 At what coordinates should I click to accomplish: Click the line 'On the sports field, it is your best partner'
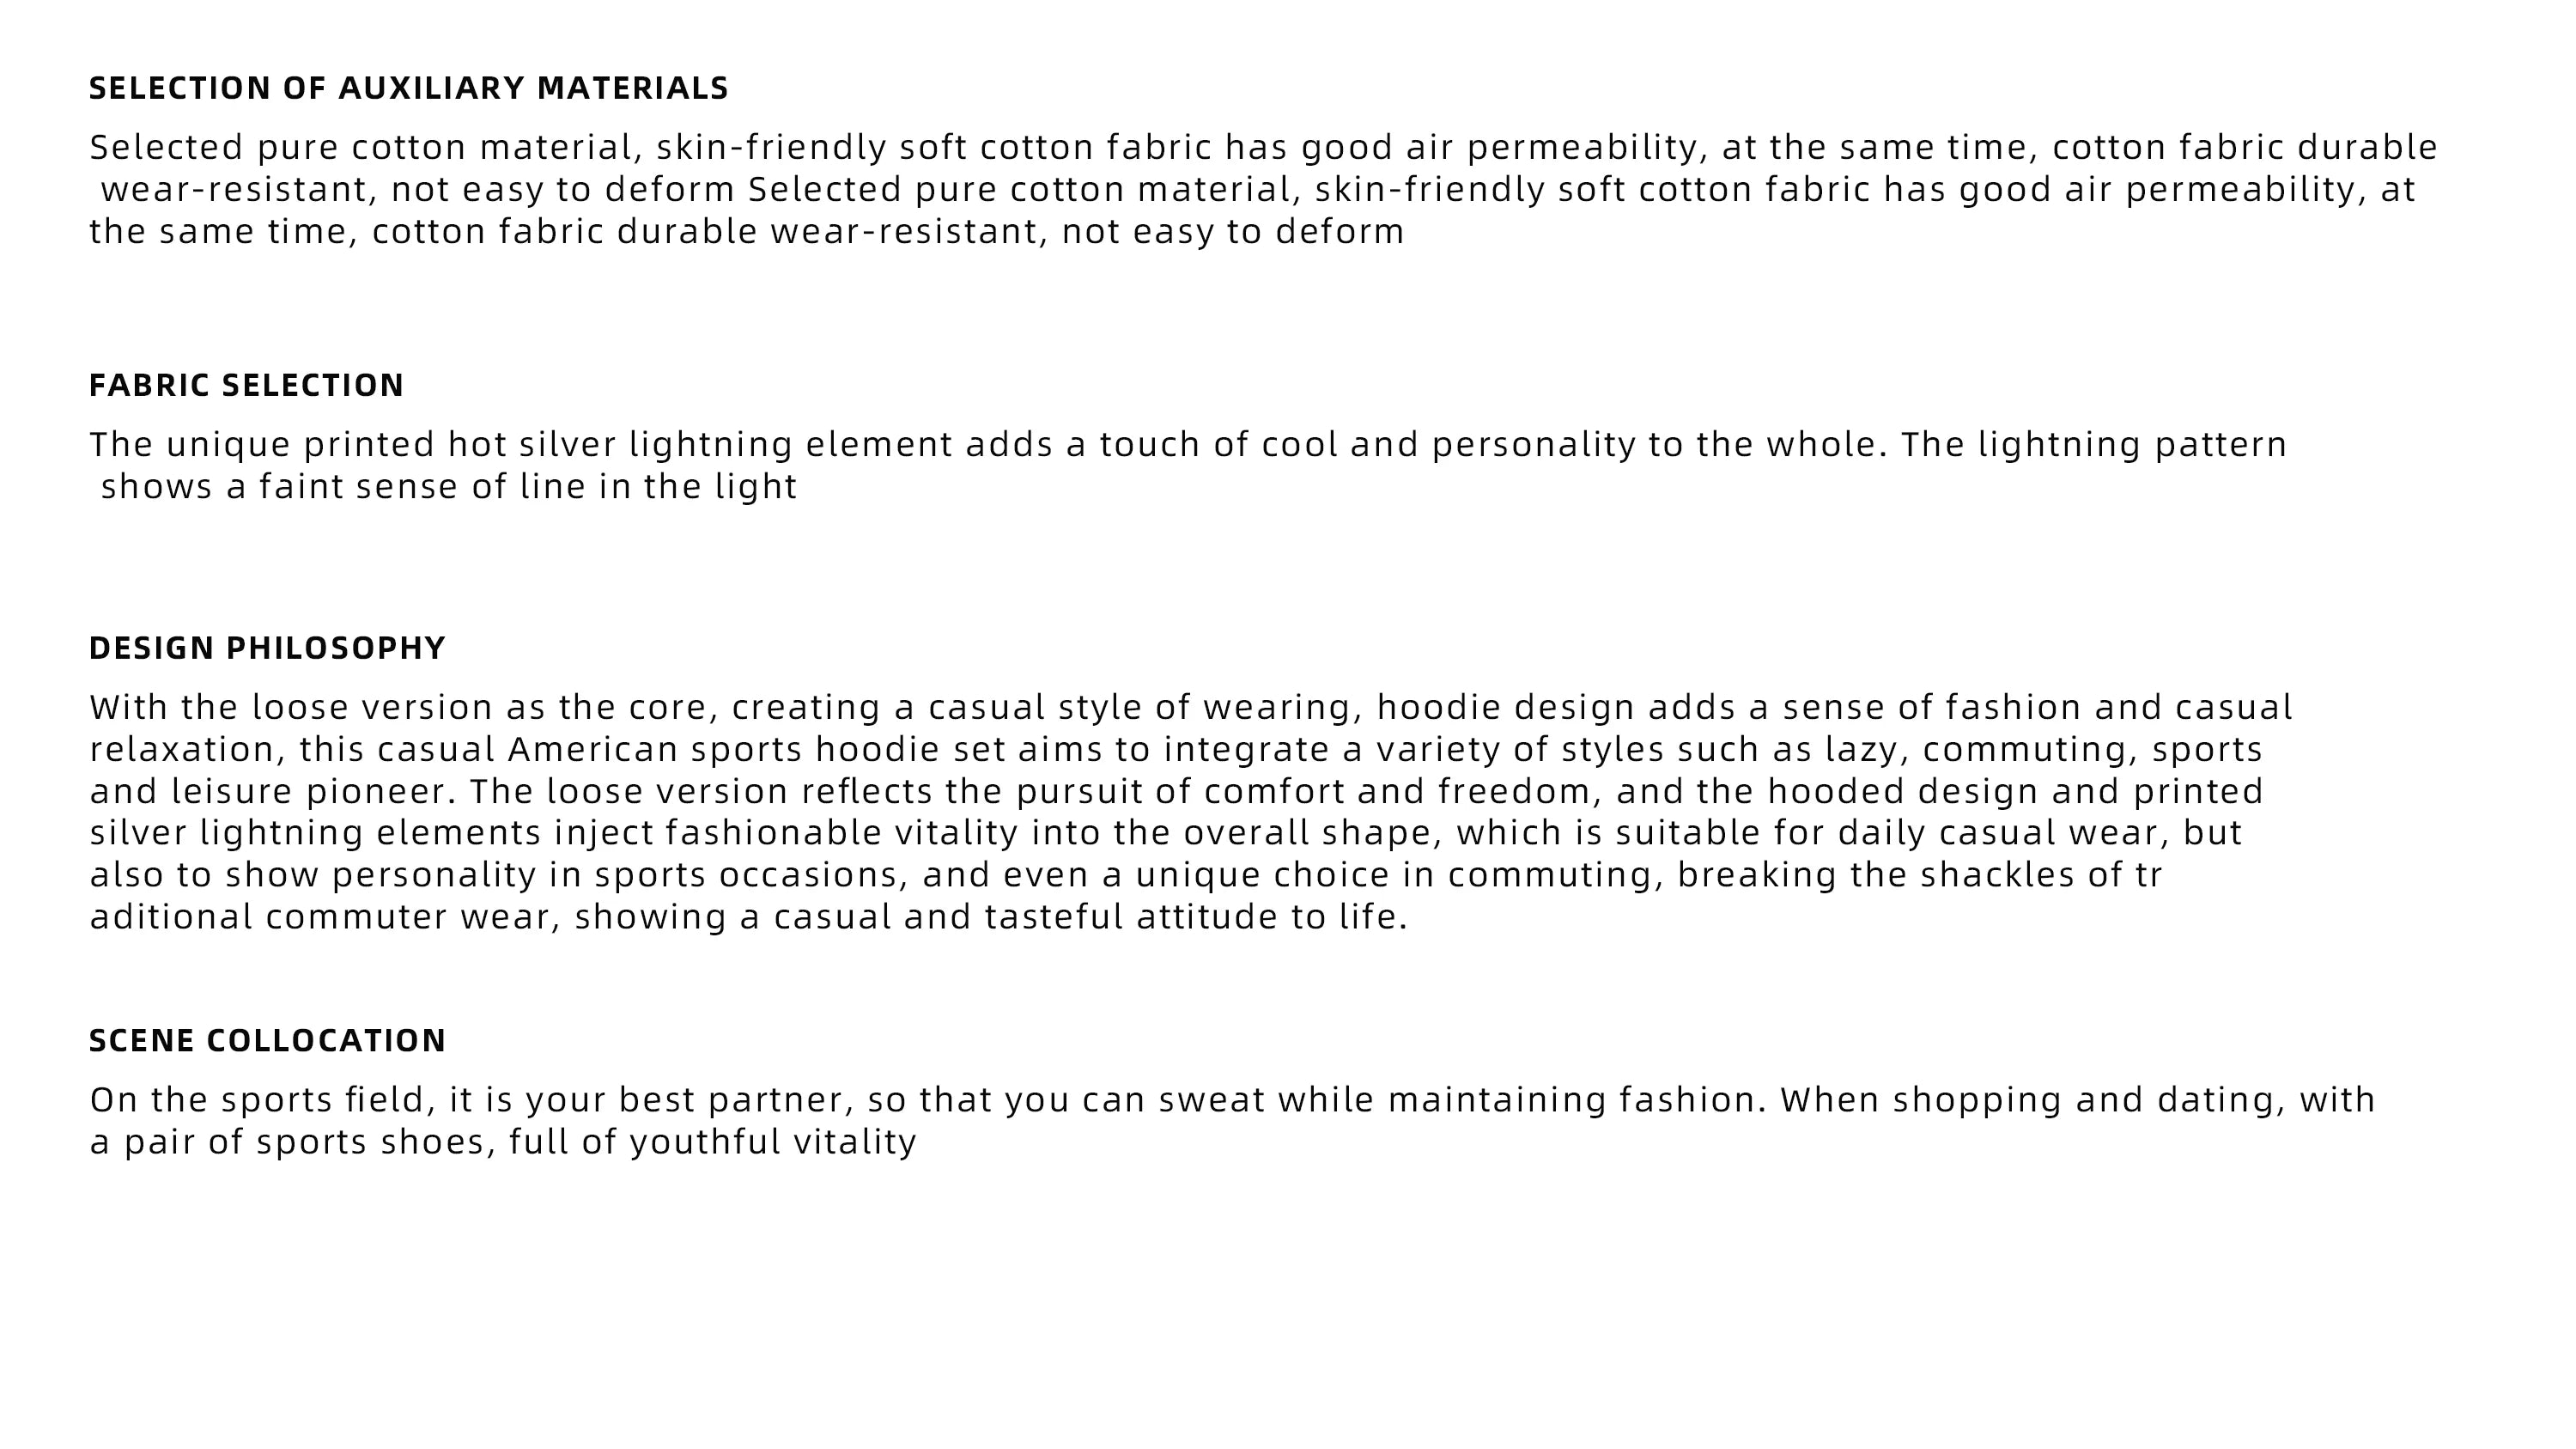point(1232,1100)
